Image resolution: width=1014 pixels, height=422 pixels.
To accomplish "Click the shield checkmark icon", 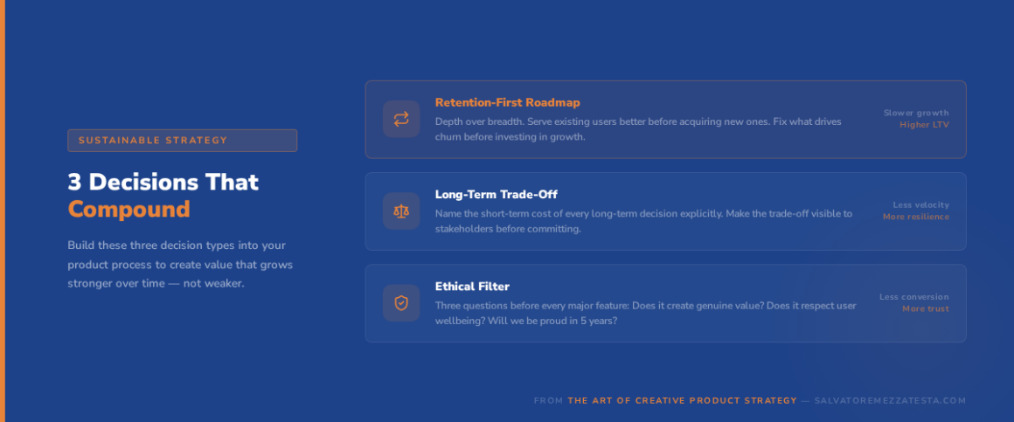I will [x=401, y=303].
